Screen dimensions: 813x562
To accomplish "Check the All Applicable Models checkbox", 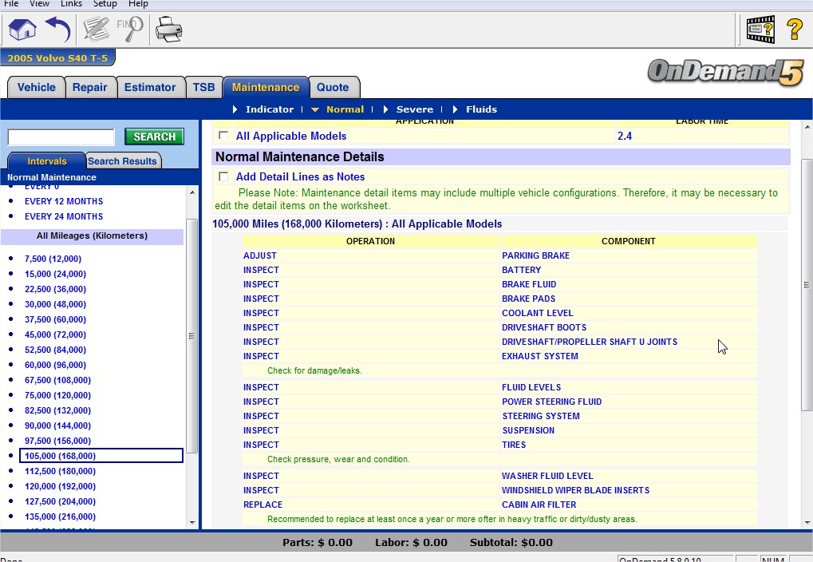I will click(223, 136).
